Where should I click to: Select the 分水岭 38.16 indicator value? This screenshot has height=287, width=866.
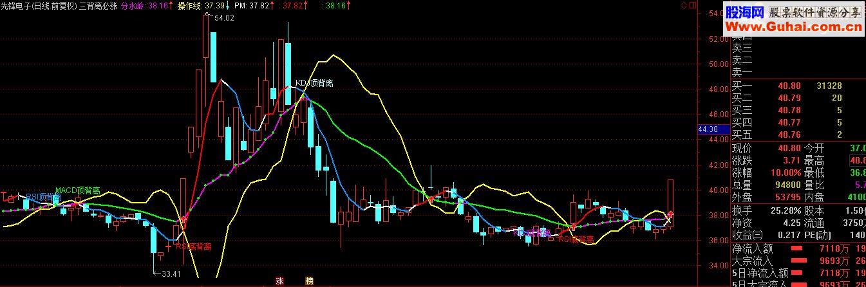coord(145,5)
